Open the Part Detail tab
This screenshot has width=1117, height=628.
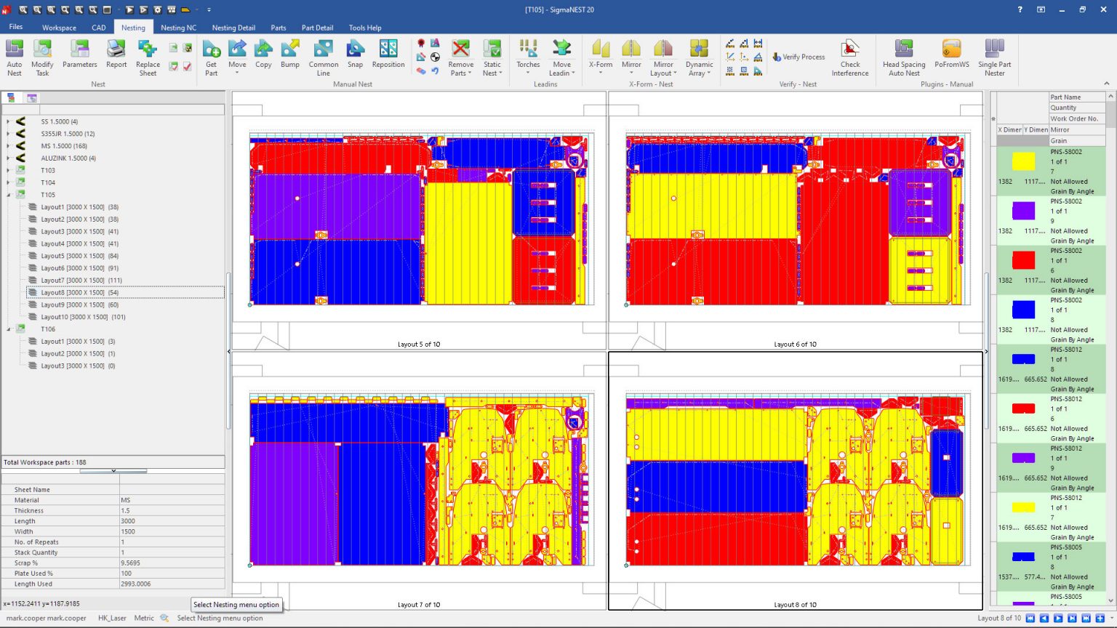click(x=317, y=28)
